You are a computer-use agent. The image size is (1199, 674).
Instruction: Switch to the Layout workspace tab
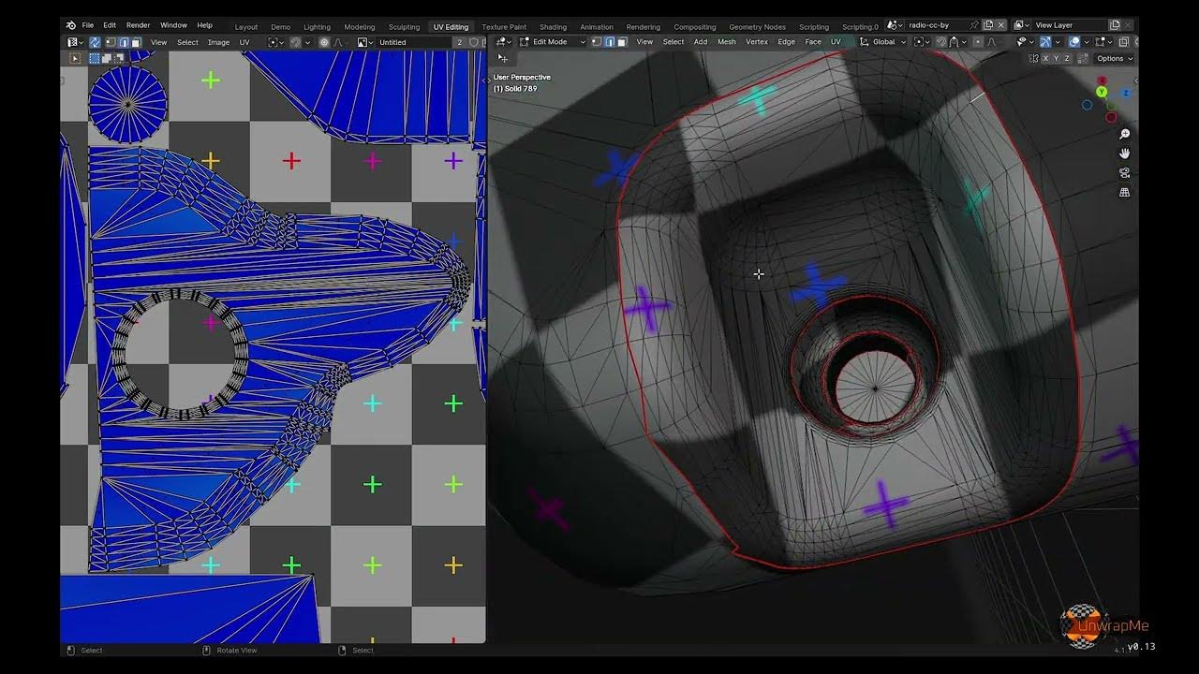pyautogui.click(x=246, y=27)
